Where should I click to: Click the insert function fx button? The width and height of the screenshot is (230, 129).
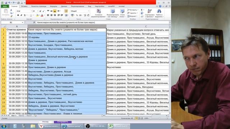[34, 23]
